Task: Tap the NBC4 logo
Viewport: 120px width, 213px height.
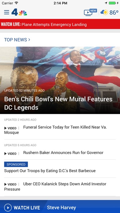Action: tap(19, 12)
